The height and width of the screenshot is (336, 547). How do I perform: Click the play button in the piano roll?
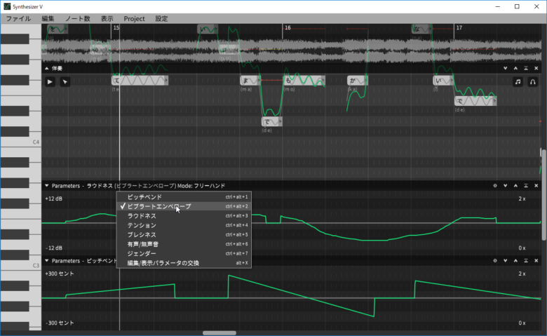tap(50, 81)
